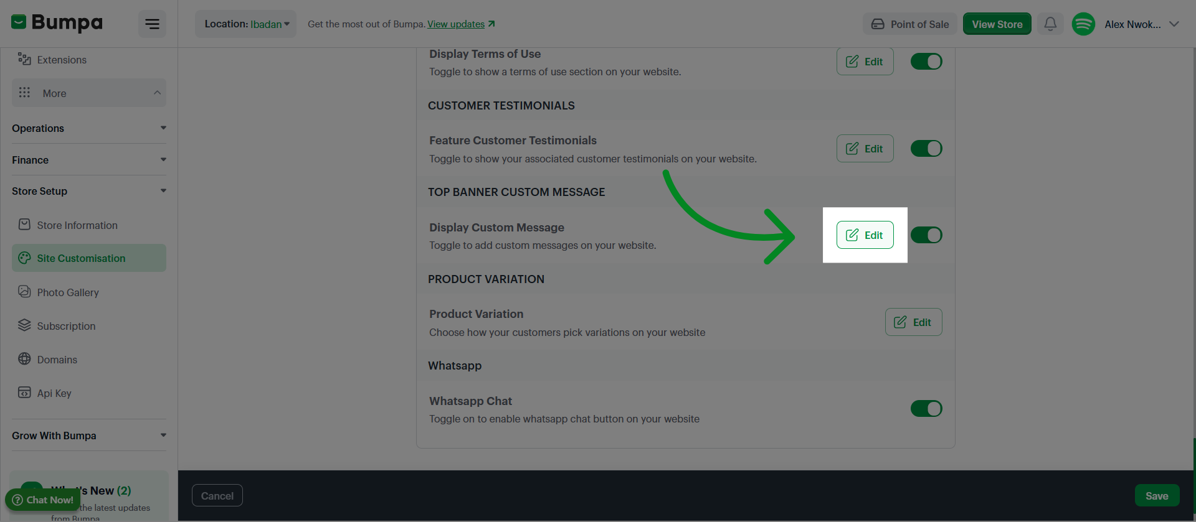
Task: Click the View Store button
Action: point(997,24)
